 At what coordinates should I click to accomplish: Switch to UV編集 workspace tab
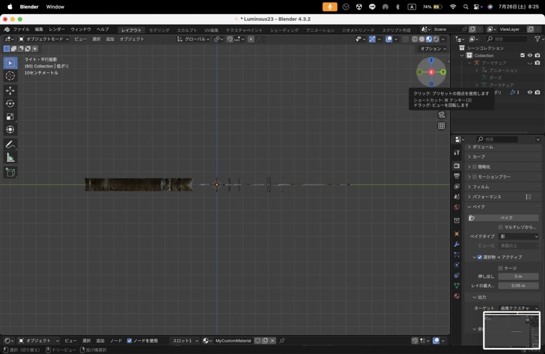point(211,30)
